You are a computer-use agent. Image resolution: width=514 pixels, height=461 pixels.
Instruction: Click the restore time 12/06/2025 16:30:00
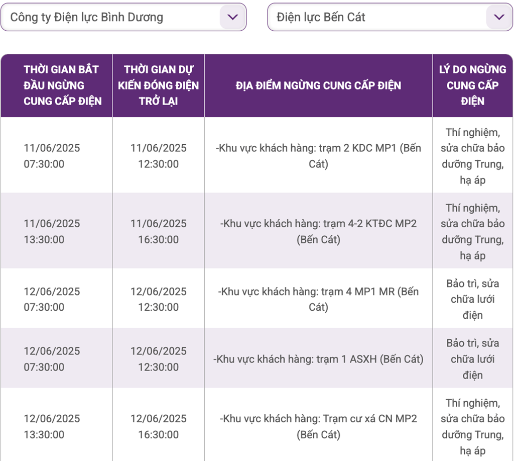click(158, 426)
